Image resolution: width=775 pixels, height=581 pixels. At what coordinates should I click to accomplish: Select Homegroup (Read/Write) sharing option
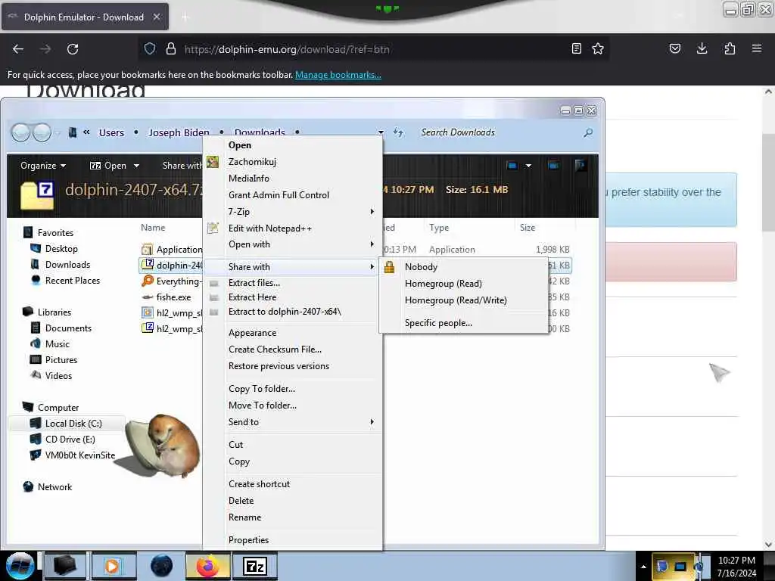pyautogui.click(x=464, y=300)
